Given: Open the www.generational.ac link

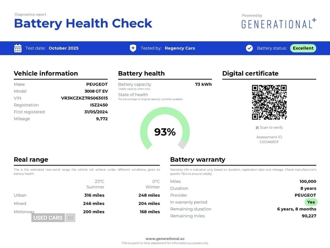Looking at the screenshot, I should (164, 238).
